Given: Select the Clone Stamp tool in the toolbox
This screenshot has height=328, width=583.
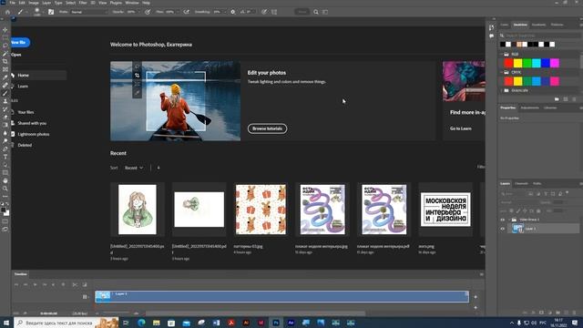Looking at the screenshot, I should click(5, 101).
